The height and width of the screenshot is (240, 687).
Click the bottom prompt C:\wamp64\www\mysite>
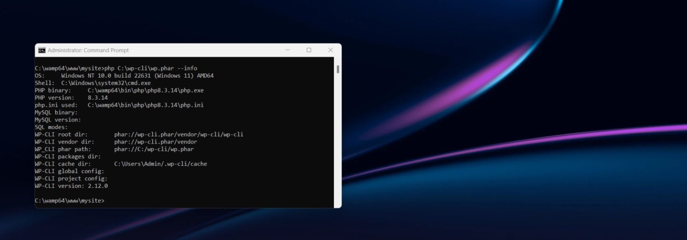click(69, 201)
